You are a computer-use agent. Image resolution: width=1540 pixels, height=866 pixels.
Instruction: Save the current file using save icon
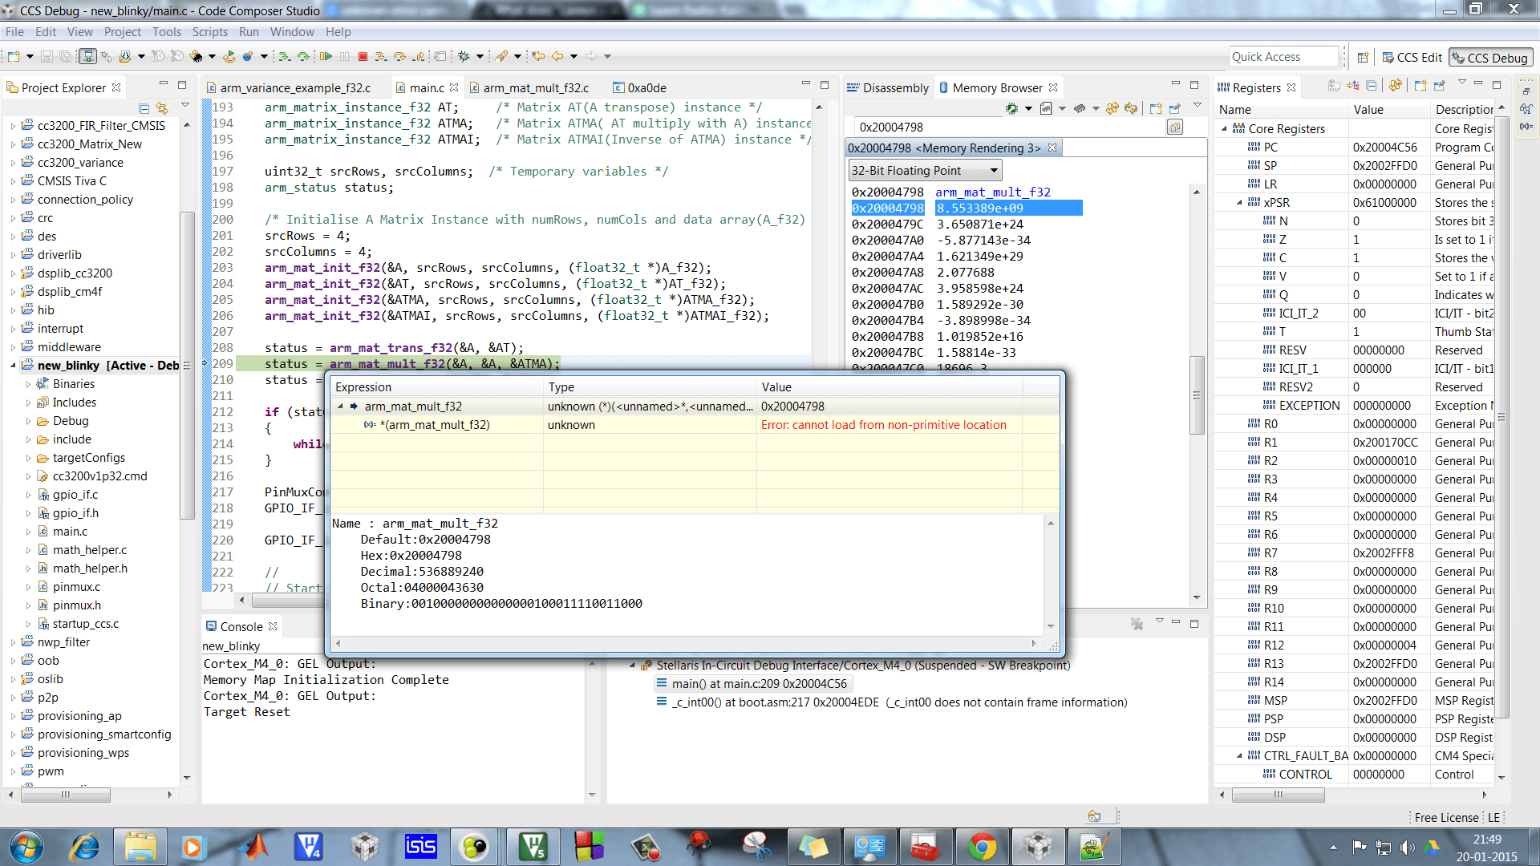tap(46, 56)
